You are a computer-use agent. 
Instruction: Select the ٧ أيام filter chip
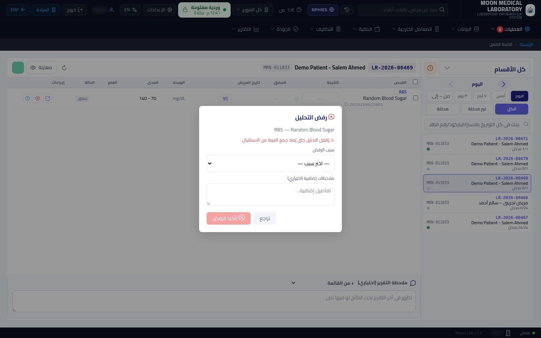(482, 96)
